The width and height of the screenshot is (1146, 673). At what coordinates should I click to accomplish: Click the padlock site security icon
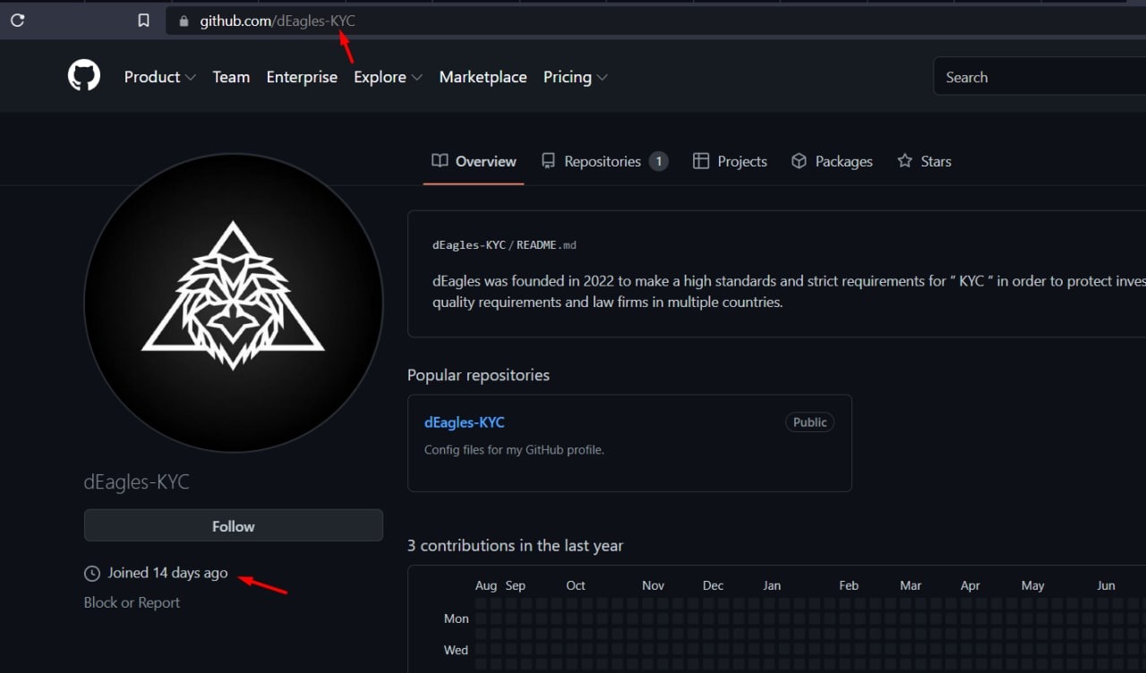pyautogui.click(x=184, y=21)
